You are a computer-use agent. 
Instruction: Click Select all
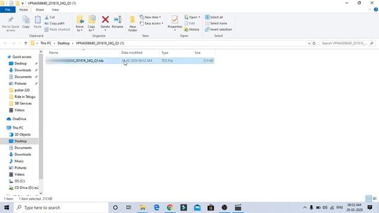pos(214,17)
